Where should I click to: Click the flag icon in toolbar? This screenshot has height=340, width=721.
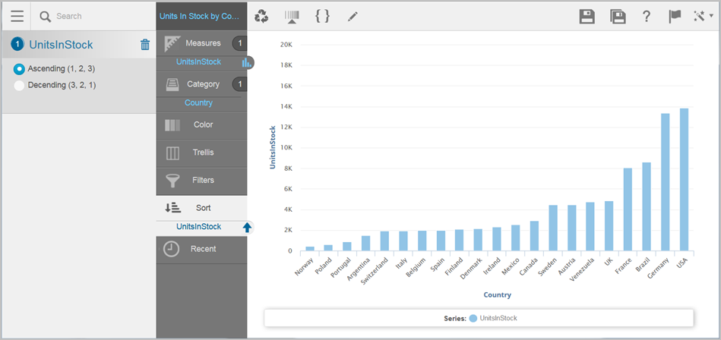click(674, 17)
